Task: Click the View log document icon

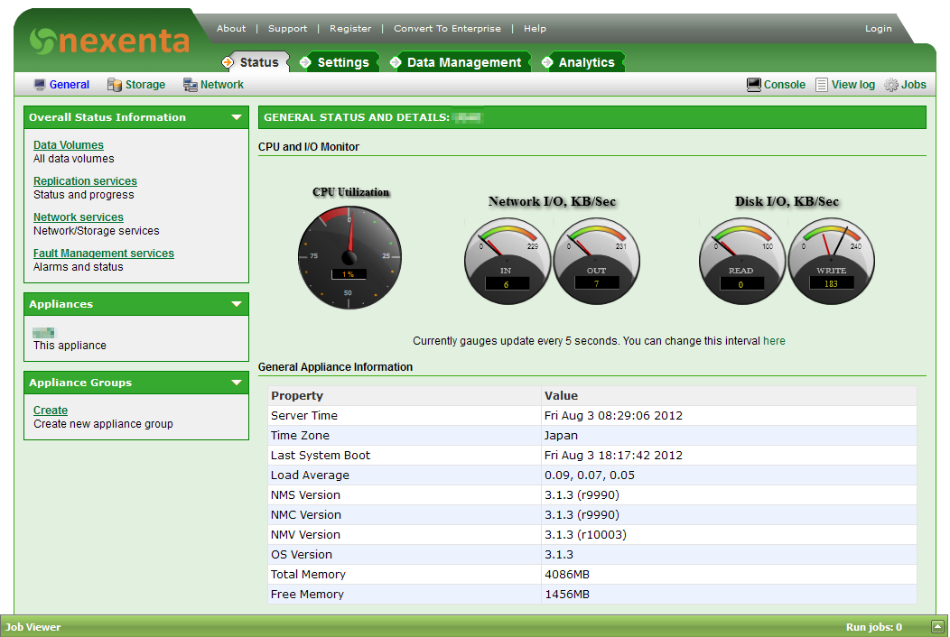Action: (x=821, y=85)
